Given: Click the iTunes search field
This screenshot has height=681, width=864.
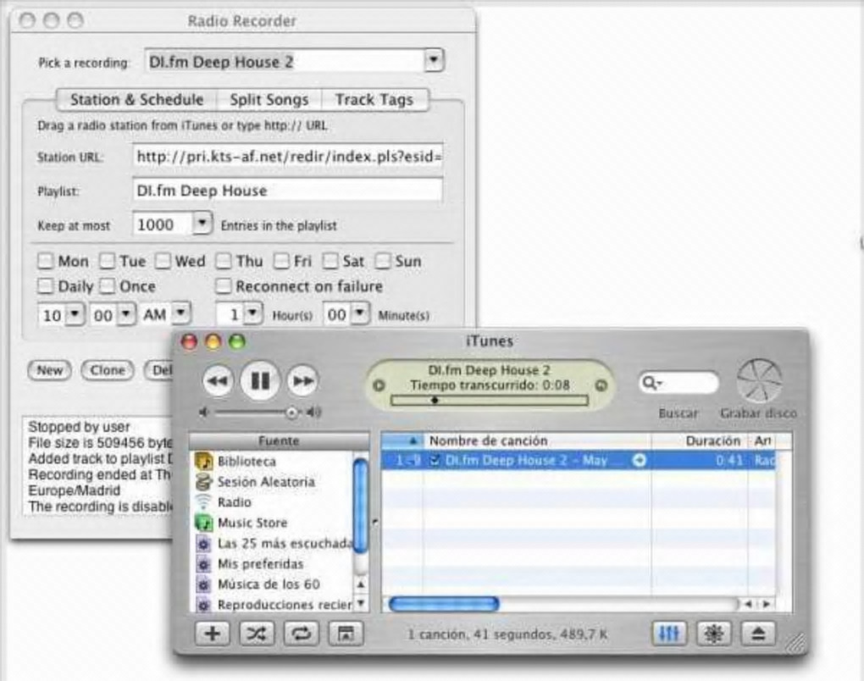Looking at the screenshot, I should tap(678, 382).
